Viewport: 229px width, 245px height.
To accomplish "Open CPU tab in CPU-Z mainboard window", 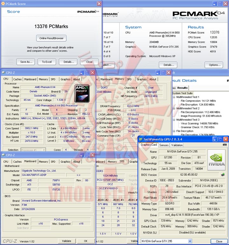I will point(6,162).
